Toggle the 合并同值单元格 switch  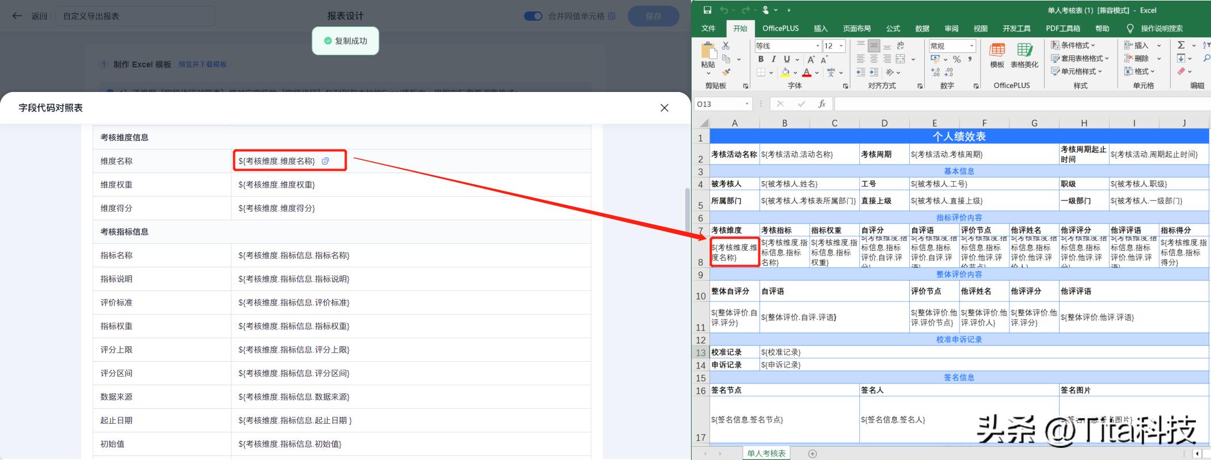click(533, 16)
